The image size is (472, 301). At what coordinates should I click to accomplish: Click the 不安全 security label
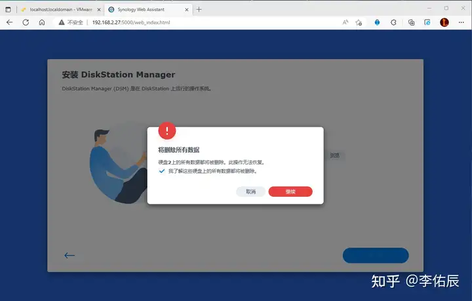click(75, 22)
